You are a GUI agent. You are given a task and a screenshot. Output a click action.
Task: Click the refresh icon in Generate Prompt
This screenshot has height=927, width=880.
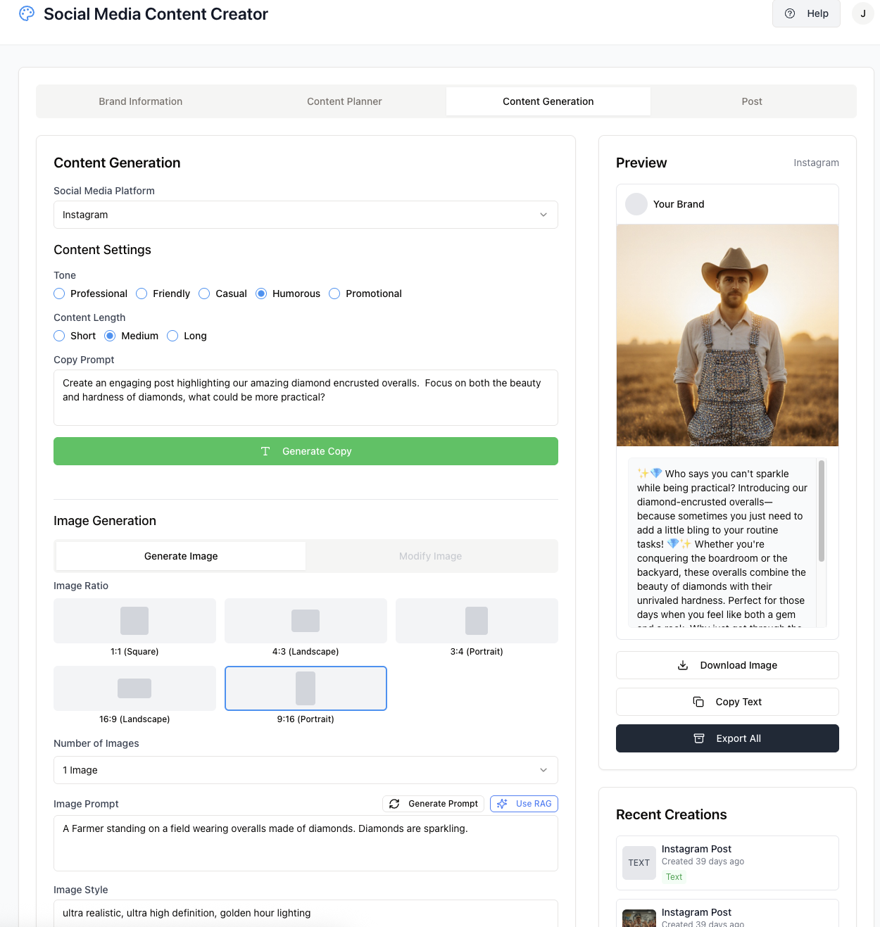coord(394,804)
